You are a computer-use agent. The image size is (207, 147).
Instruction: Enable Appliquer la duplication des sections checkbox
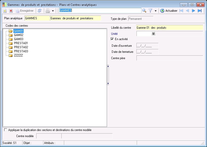(x=6, y=130)
